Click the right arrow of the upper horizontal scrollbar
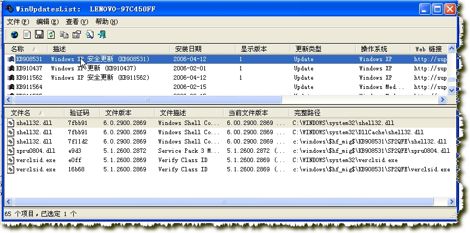This screenshot has width=470, height=233. pyautogui.click(x=443, y=100)
